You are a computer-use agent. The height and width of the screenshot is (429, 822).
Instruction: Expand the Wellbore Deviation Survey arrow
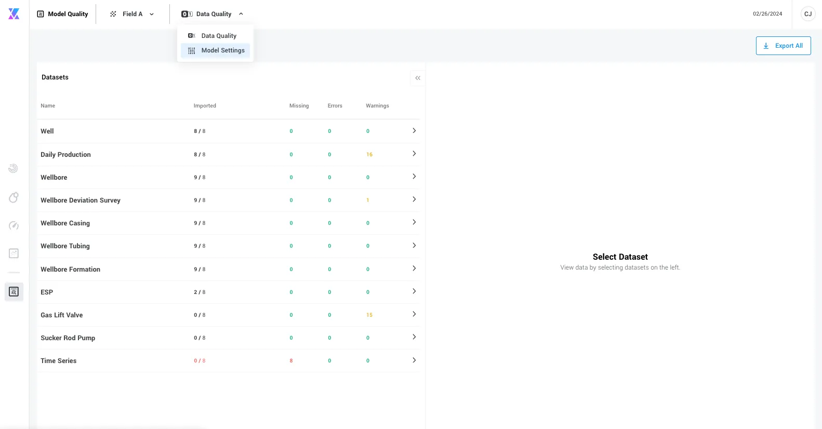(414, 199)
